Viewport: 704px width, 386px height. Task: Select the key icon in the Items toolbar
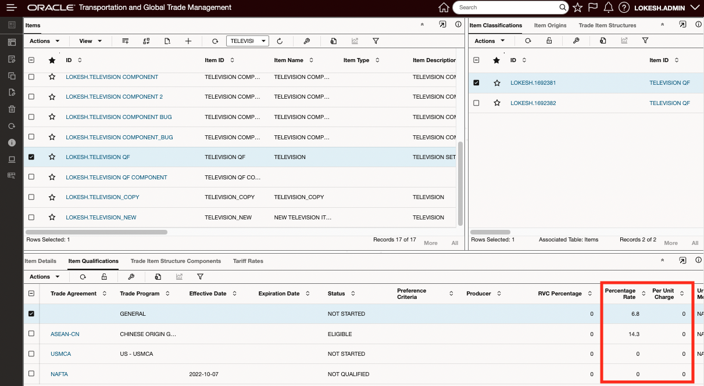pyautogui.click(x=306, y=41)
